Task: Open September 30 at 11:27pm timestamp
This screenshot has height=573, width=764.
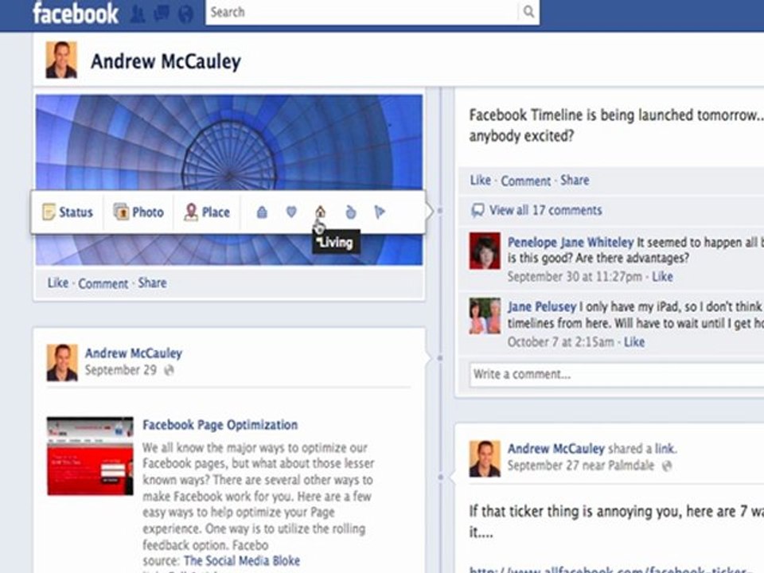Action: (x=575, y=277)
